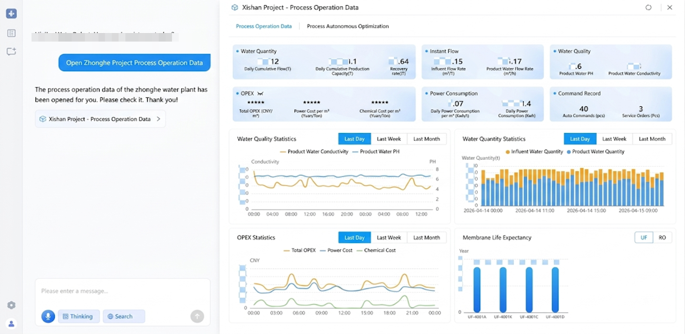Click the cube icon on Xishan Project card
Screen dimensions: 685x334
pyautogui.click(x=43, y=119)
